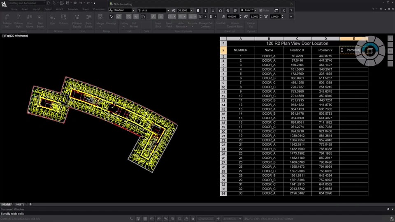Image resolution: width=395 pixels, height=222 pixels.
Task: Expand the More Options dropdown beside Help
Action: 283,10
